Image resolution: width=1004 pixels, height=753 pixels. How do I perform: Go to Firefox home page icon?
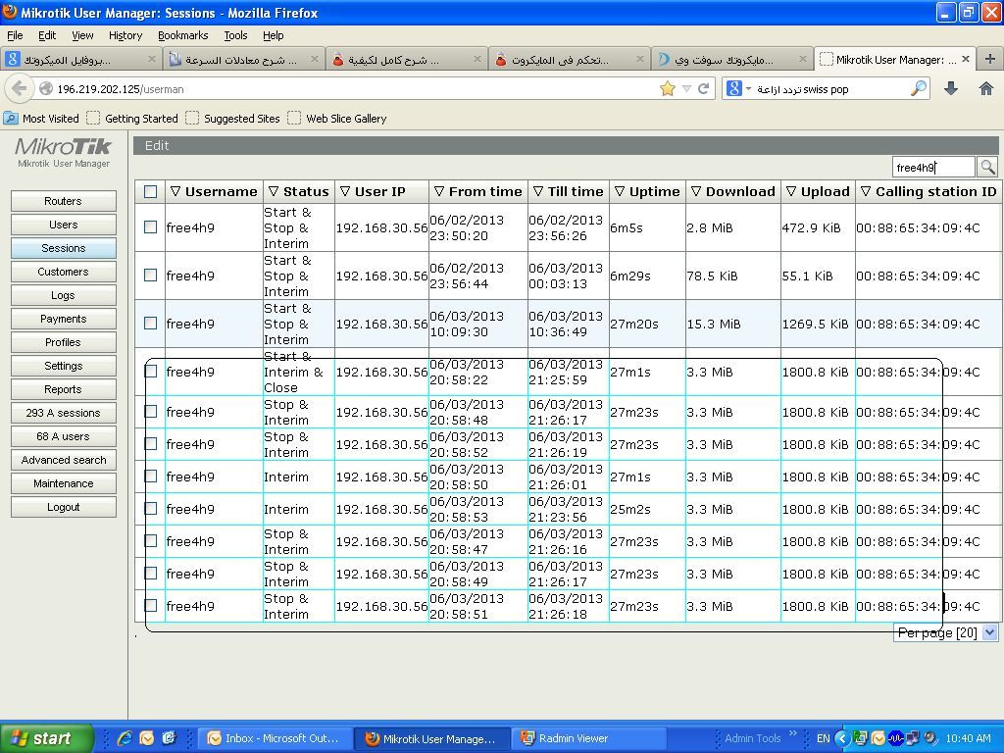click(x=986, y=88)
